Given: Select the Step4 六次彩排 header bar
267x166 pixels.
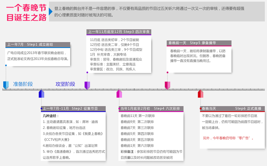Looking at the screenshot, I should point(151,108).
